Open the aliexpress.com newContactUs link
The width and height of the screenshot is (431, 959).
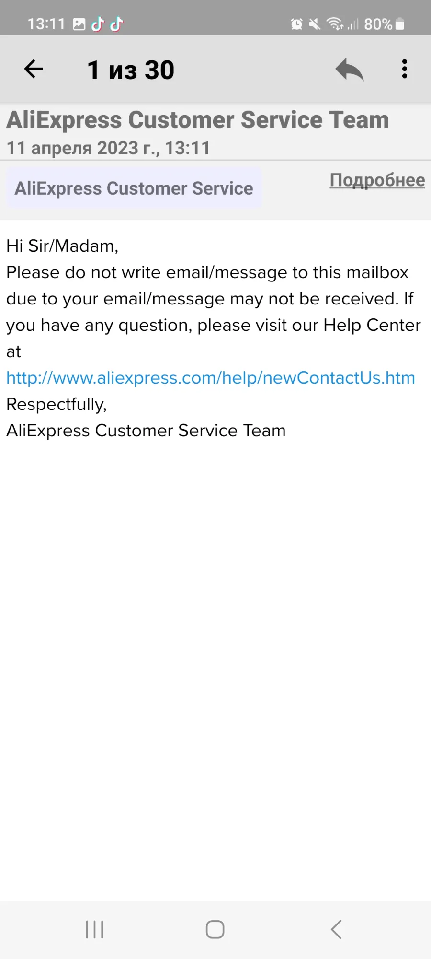tap(211, 378)
